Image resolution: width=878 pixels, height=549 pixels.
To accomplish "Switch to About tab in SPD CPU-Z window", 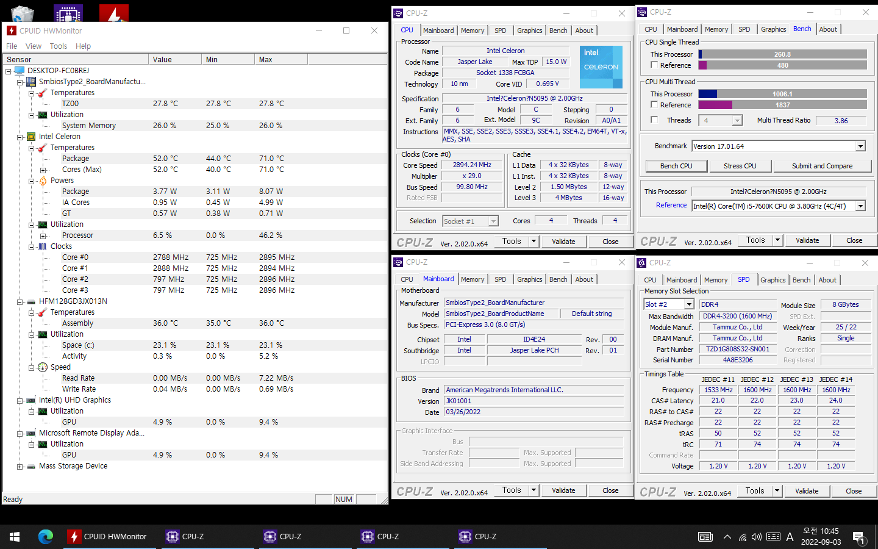I will pos(827,280).
